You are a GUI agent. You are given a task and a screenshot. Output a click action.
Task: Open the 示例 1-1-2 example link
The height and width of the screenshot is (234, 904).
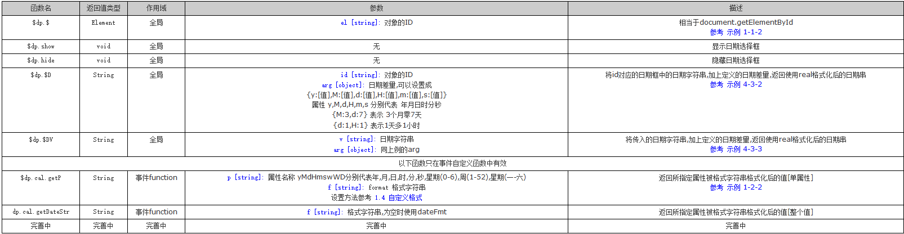pyautogui.click(x=744, y=32)
